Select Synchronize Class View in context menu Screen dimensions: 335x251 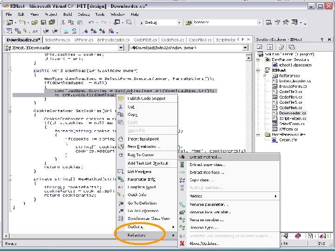coord(147,218)
